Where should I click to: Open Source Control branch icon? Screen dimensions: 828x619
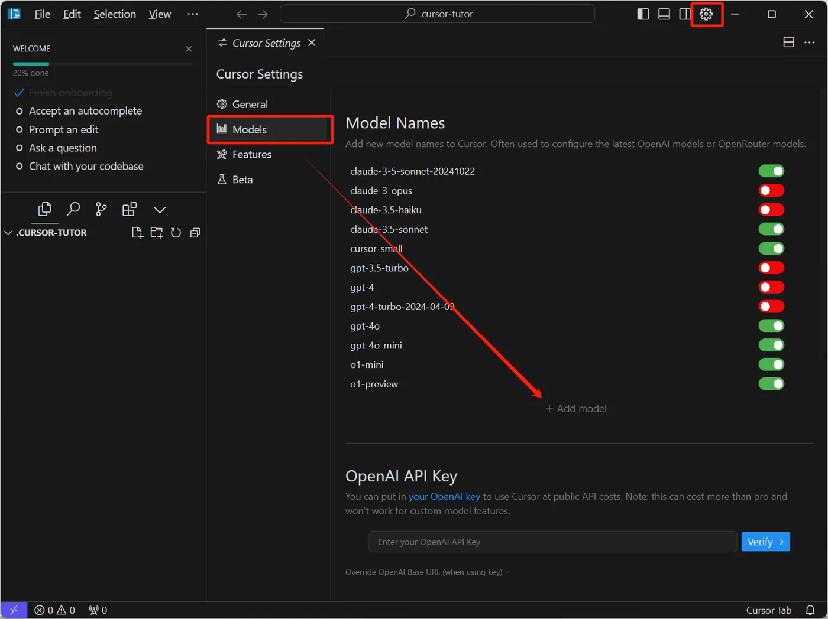[x=102, y=209]
